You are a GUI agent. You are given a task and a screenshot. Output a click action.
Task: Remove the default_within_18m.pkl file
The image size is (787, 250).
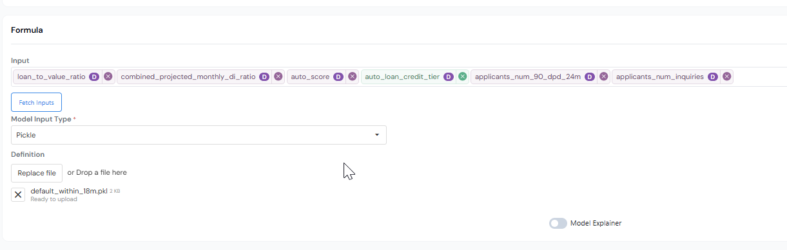18,195
